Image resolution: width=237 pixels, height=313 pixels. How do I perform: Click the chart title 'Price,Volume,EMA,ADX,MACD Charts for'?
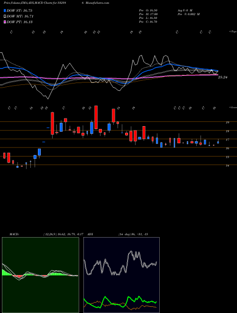31,3
